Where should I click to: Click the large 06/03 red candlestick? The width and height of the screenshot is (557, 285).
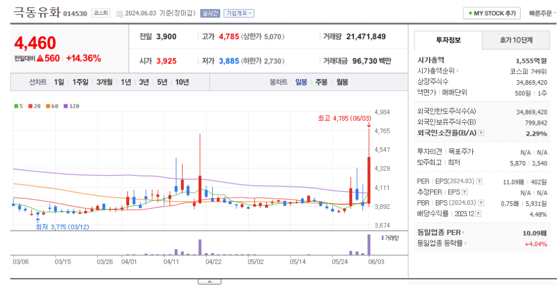pyautogui.click(x=369, y=180)
